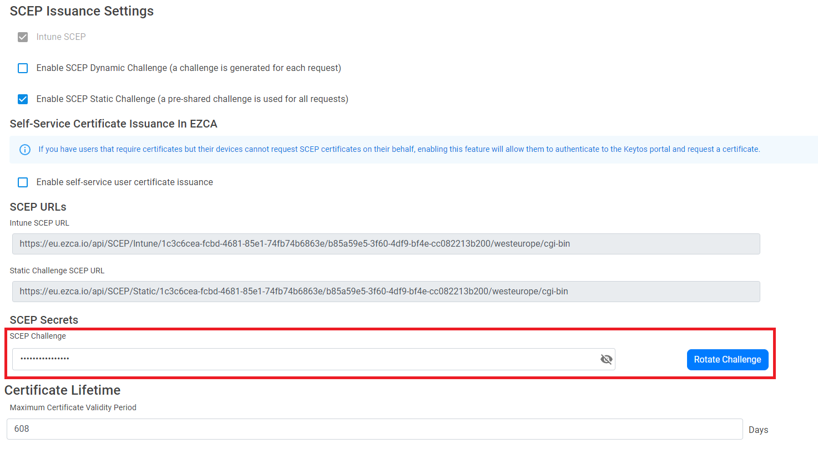Click the SCEP Secrets heading
The width and height of the screenshot is (818, 454).
coord(44,320)
